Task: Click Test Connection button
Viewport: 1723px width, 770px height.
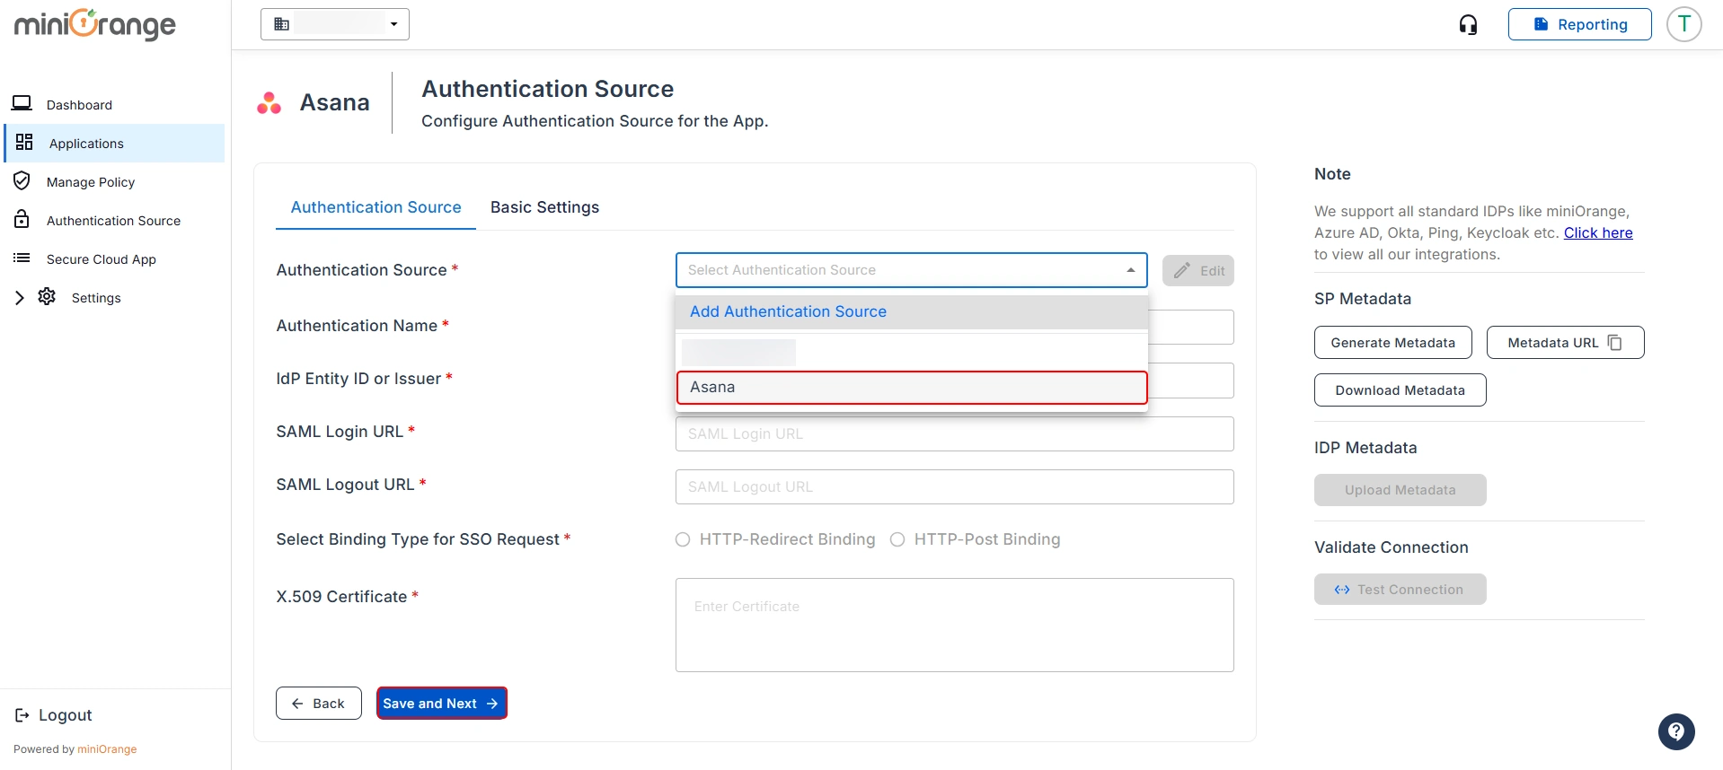Action: pos(1400,589)
